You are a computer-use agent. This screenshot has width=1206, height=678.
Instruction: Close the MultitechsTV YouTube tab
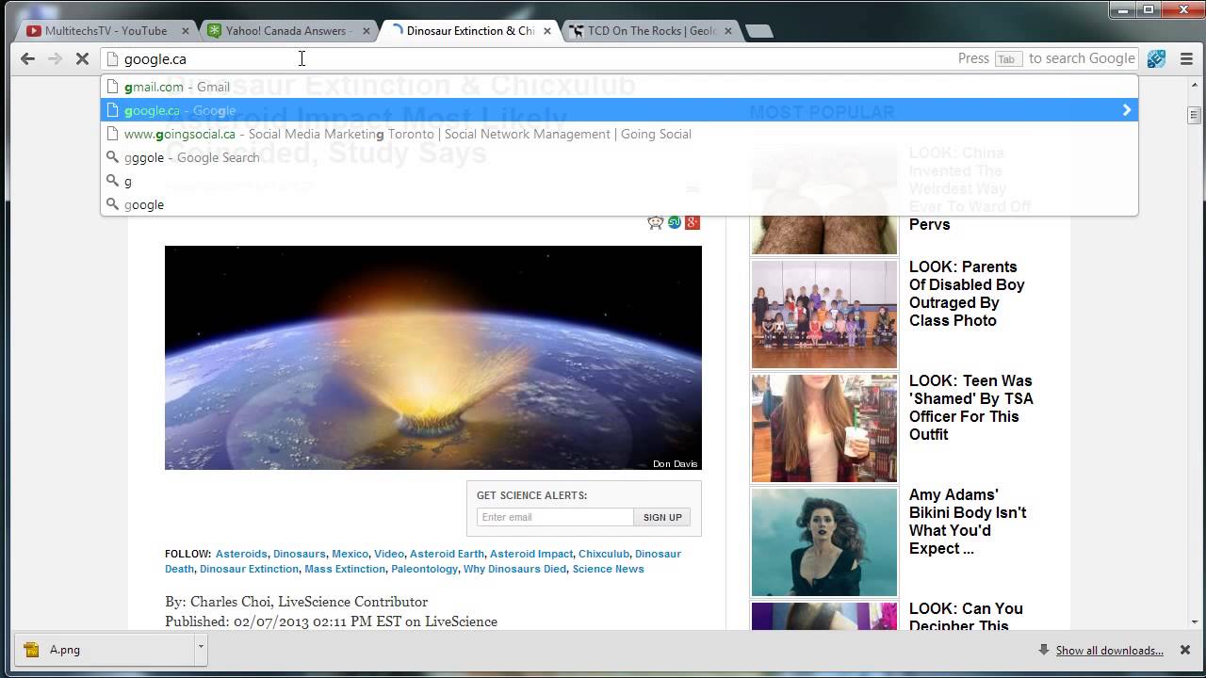tap(186, 31)
